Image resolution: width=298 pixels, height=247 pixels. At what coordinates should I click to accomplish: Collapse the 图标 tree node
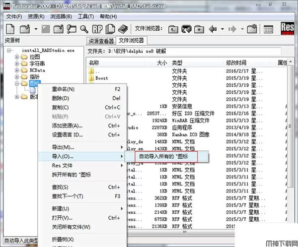17,84
